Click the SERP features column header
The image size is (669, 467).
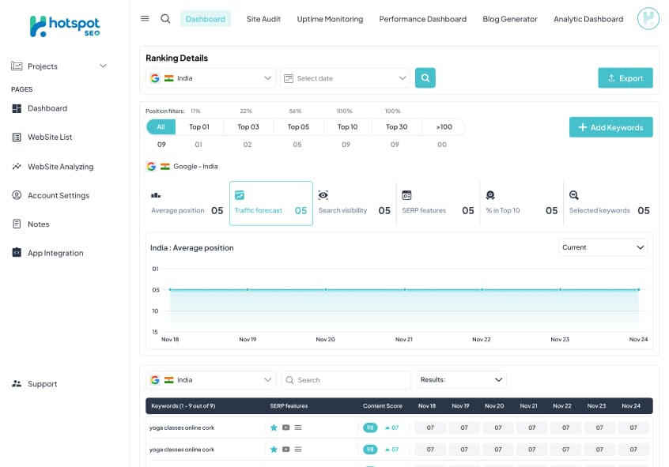click(289, 406)
